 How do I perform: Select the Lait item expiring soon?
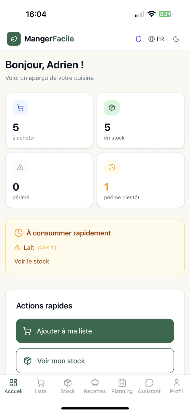coord(29,247)
